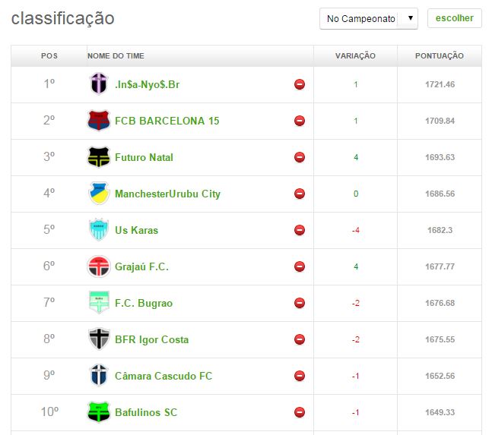Click the Bafulinos SC team crest
The height and width of the screenshot is (435, 489).
99,412
